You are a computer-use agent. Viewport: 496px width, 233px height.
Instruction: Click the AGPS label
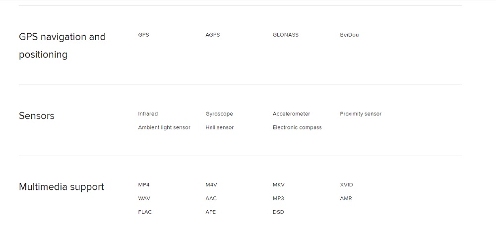tap(212, 35)
